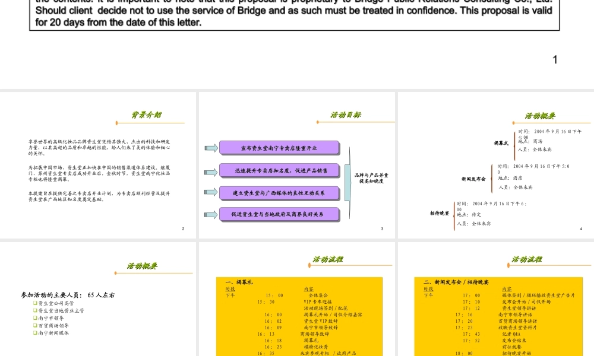This screenshot has width=594, height=356.
Task: Click the 品牌与产品并重 提高知晓度 text
Action: tap(371, 178)
